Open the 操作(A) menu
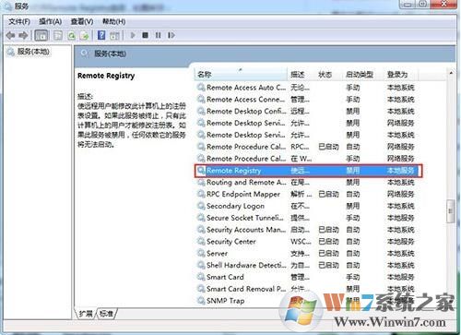Image resolution: width=461 pixels, height=335 pixels. click(50, 21)
